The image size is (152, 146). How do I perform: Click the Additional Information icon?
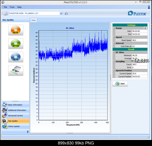[5, 110]
